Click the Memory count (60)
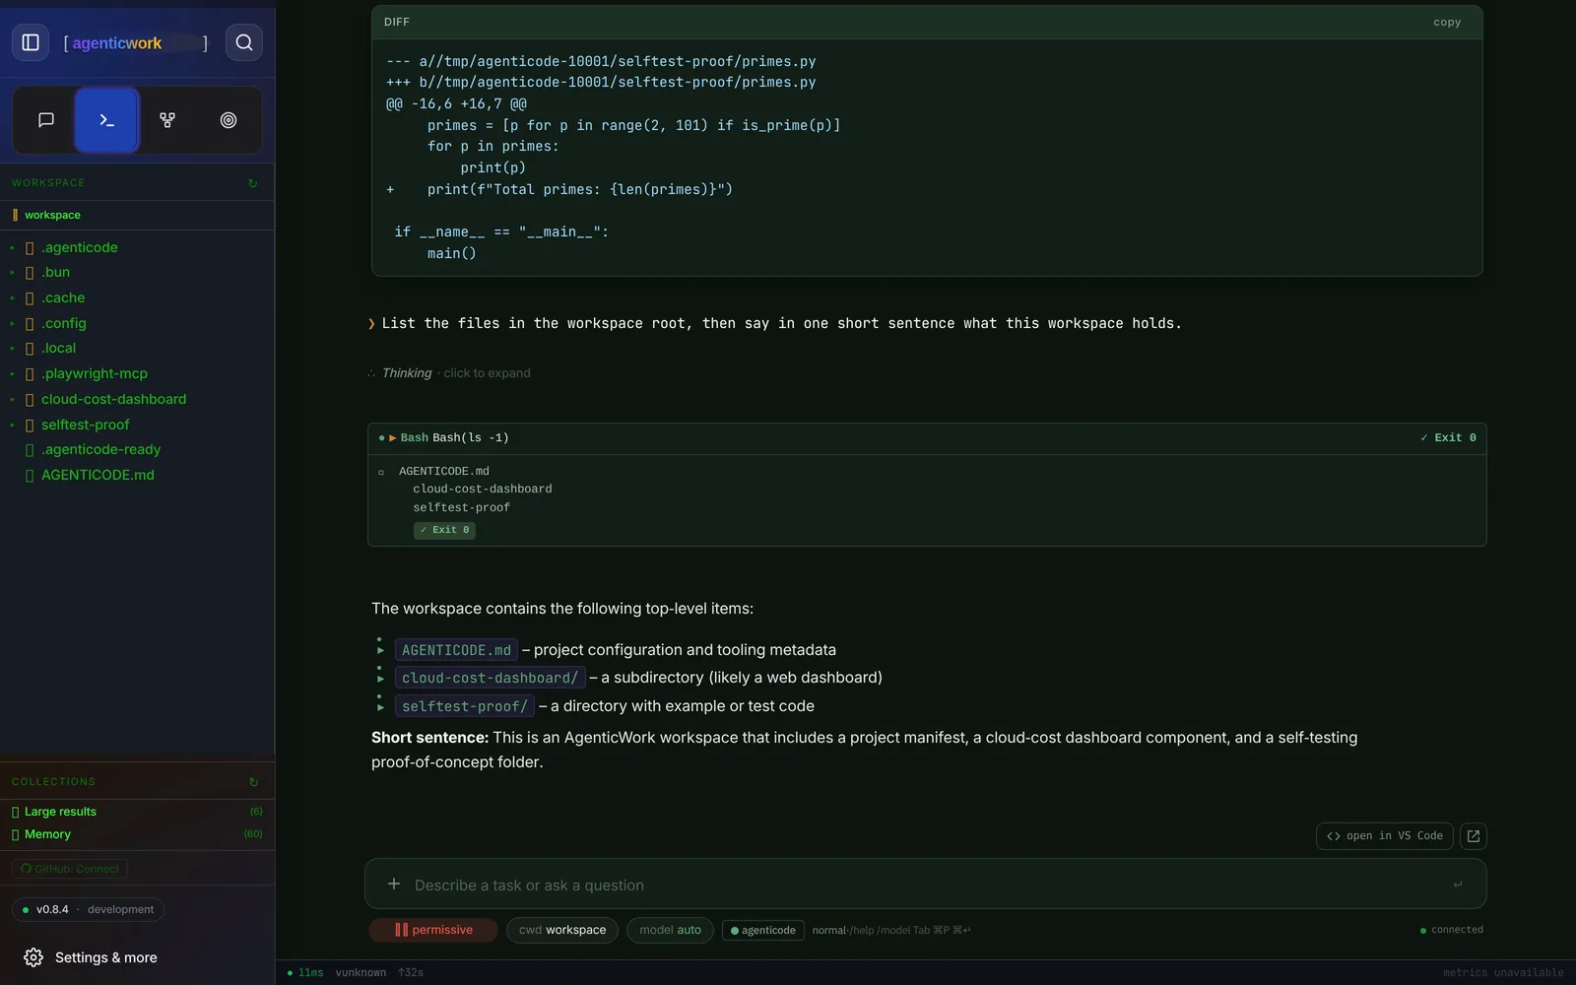Viewport: 1576px width, 985px height. point(253,834)
